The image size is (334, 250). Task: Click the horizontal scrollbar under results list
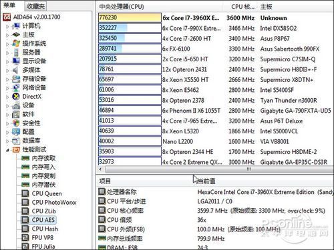tap(216, 169)
